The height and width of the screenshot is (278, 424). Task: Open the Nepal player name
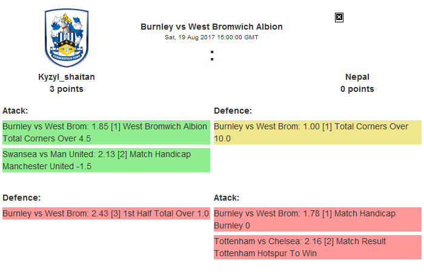357,77
